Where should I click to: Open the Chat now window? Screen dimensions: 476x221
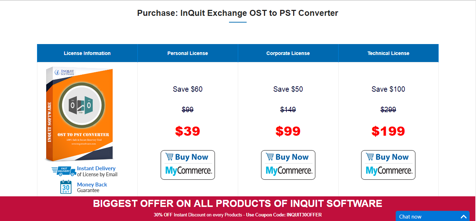pyautogui.click(x=410, y=217)
